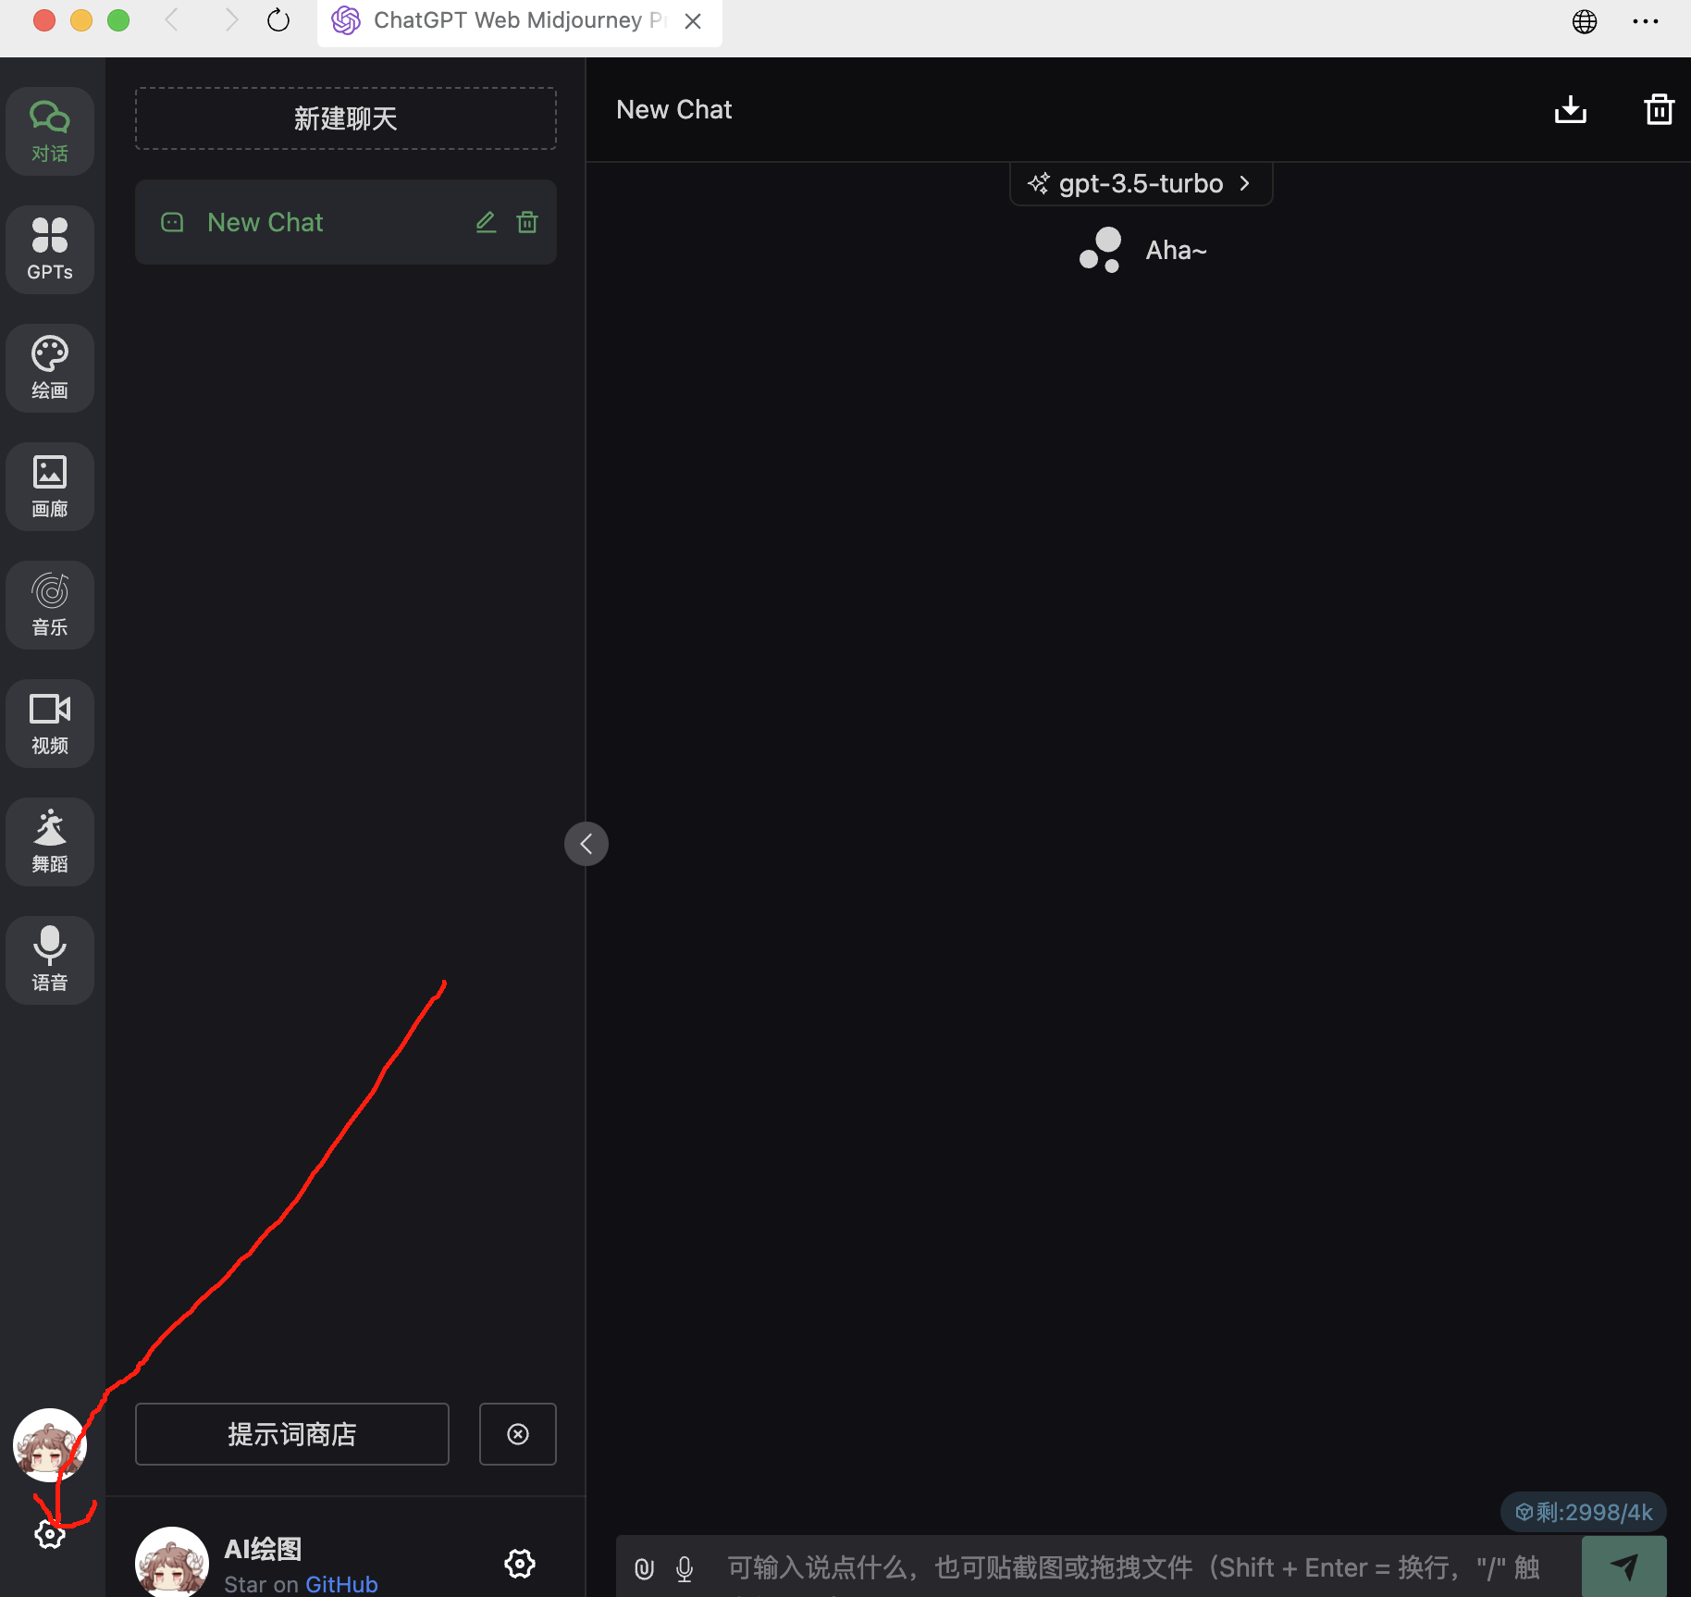Collapse the sidebar with the arrow handle
Viewport: 1691px width, 1597px height.
point(586,844)
